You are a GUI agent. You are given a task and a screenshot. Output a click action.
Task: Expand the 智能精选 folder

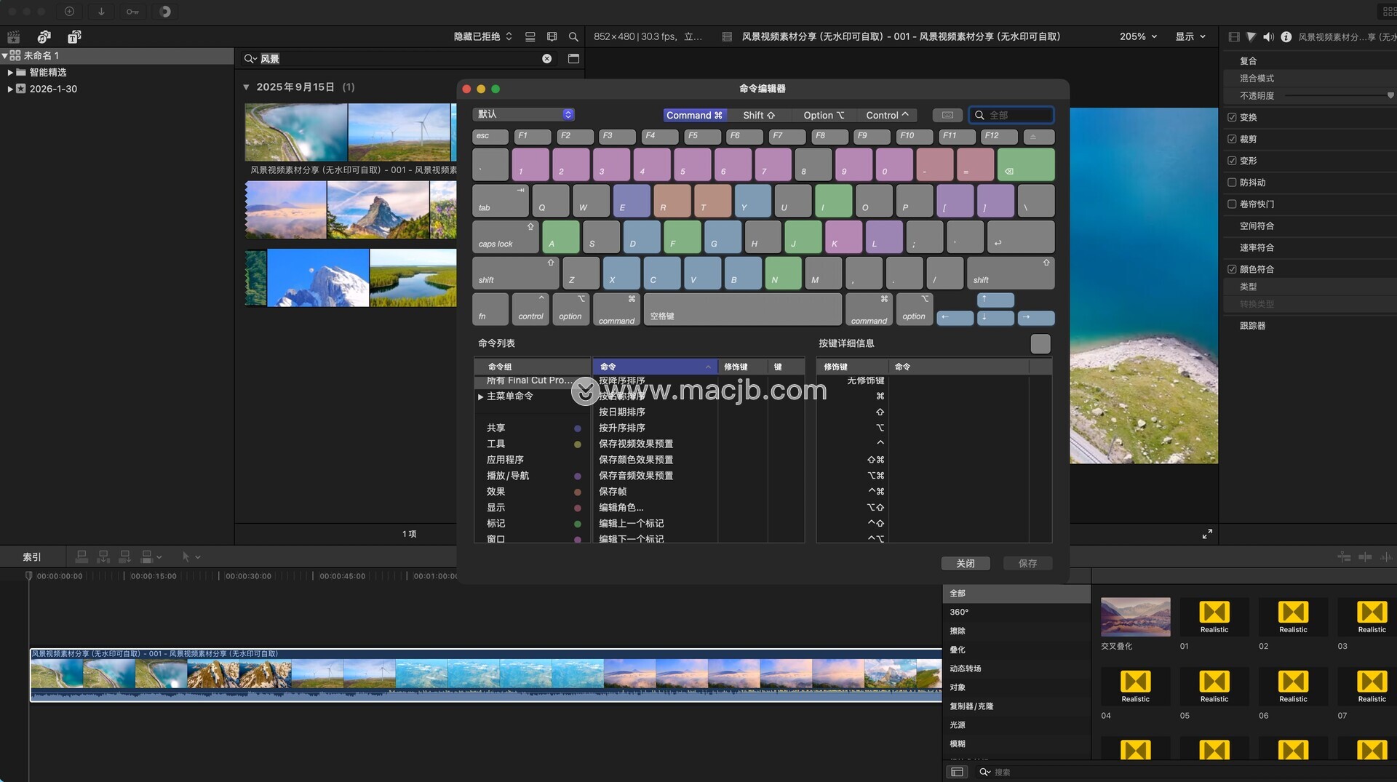(x=10, y=73)
